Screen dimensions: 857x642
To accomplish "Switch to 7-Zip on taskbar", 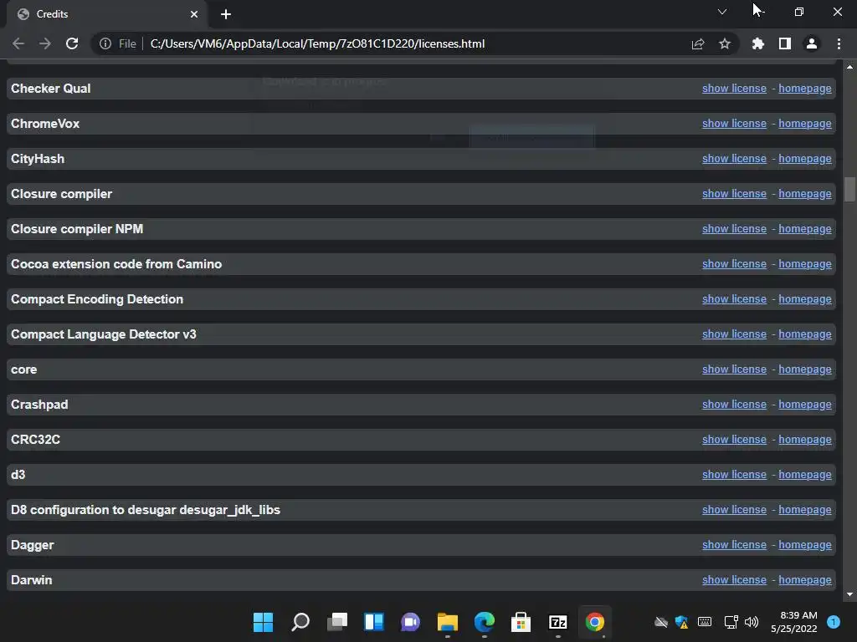I will pyautogui.click(x=558, y=622).
